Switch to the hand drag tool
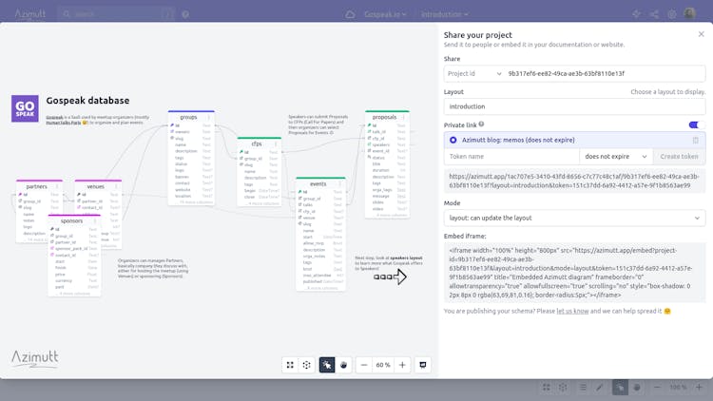 pyautogui.click(x=344, y=365)
